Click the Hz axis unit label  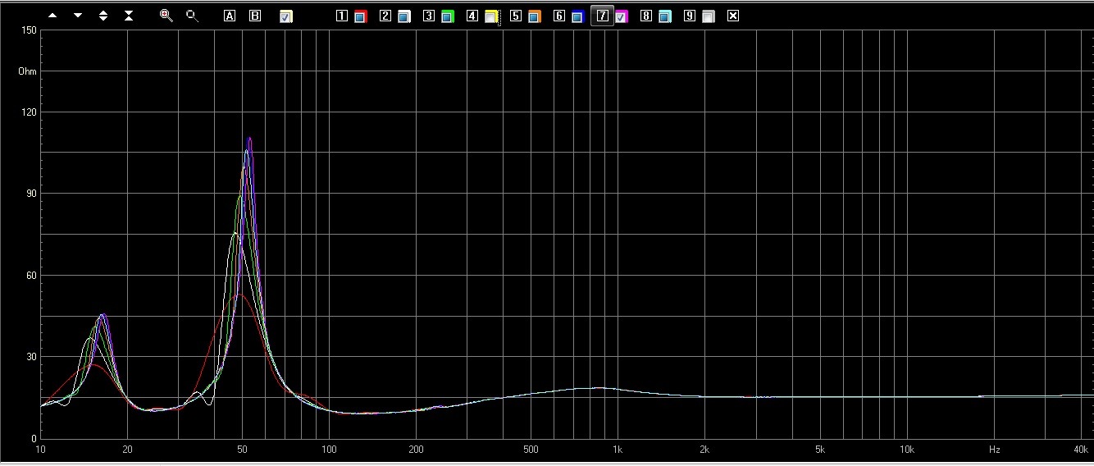click(x=994, y=450)
